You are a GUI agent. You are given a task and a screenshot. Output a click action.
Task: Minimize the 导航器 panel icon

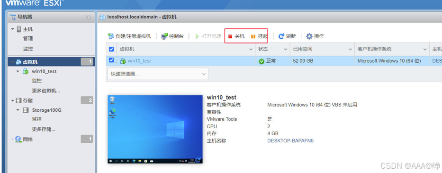coord(89,17)
